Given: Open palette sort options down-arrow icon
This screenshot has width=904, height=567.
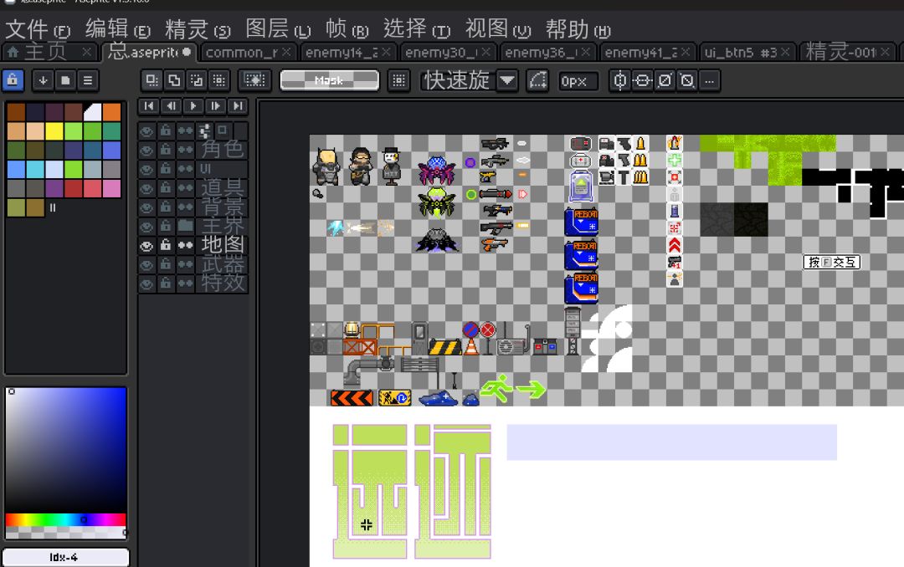Looking at the screenshot, I should point(43,80).
